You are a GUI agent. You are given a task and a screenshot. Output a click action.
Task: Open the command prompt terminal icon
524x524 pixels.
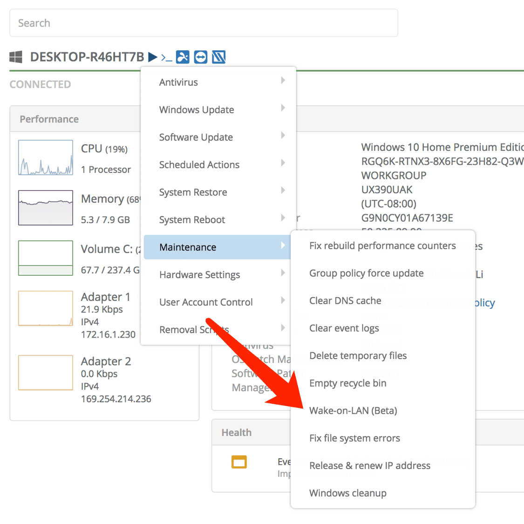(x=166, y=57)
